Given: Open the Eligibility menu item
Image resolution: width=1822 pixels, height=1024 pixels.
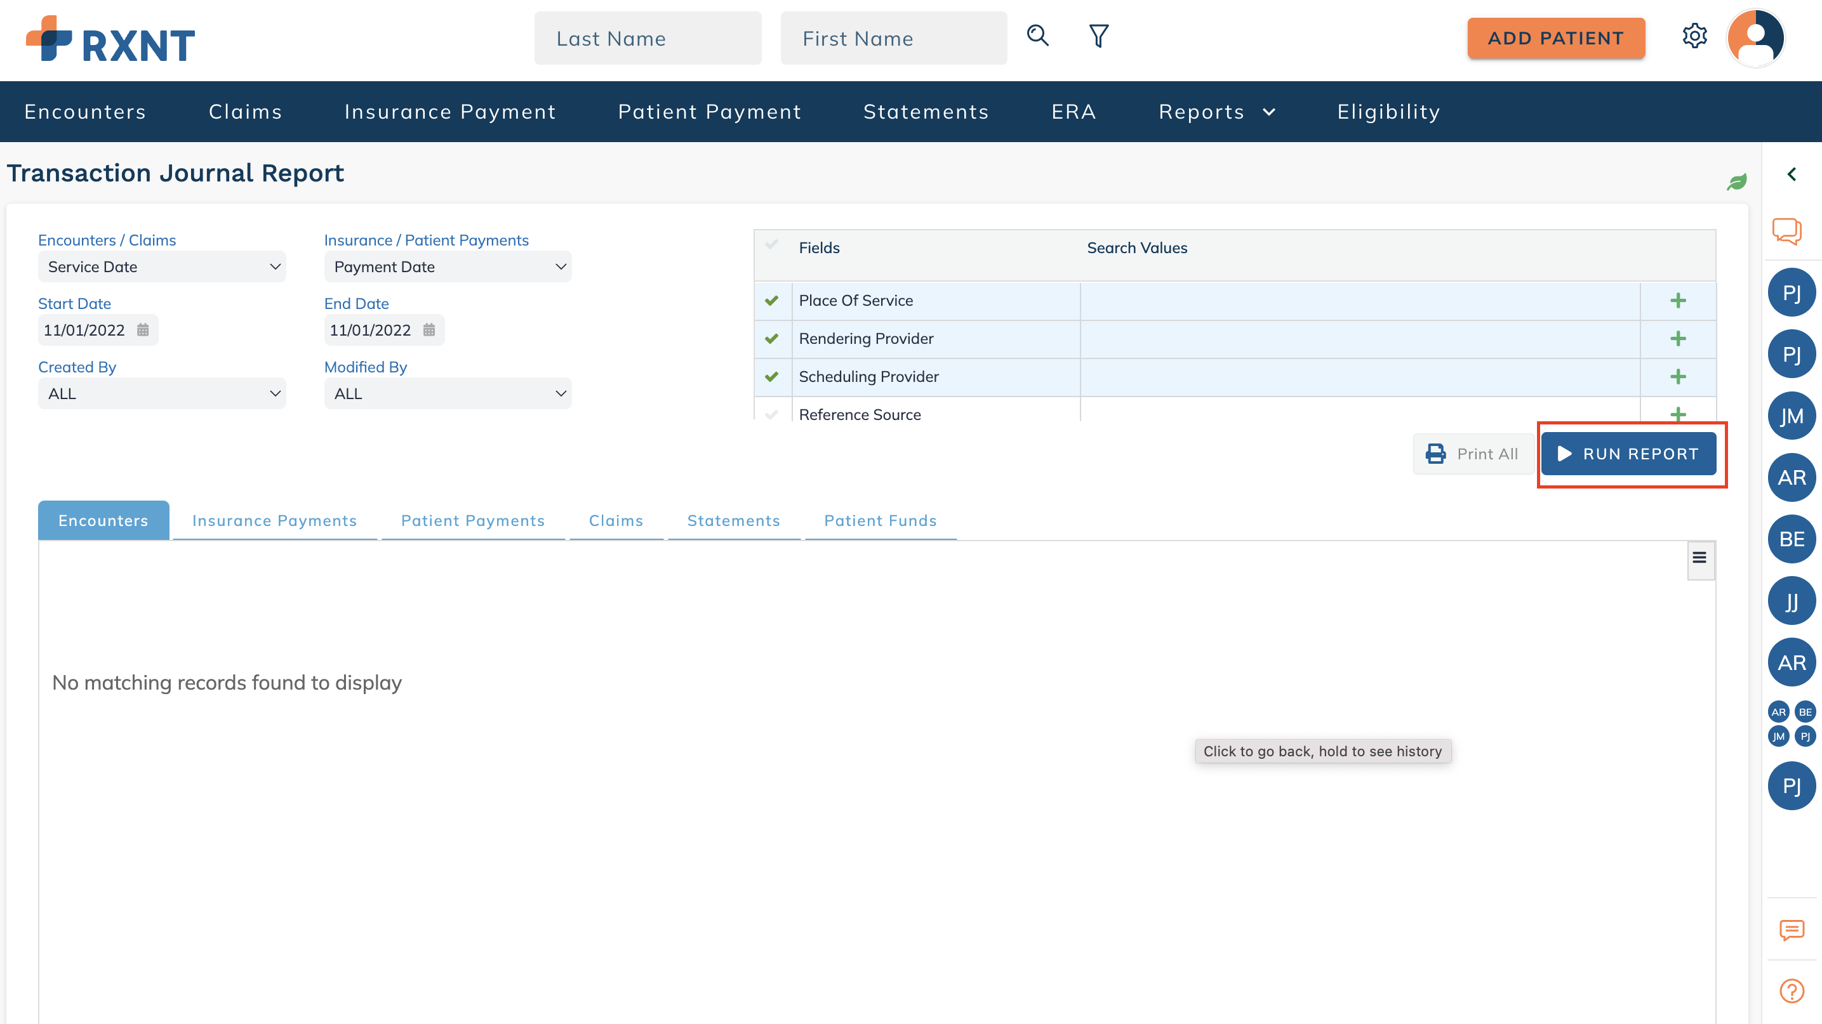Looking at the screenshot, I should click(x=1388, y=112).
